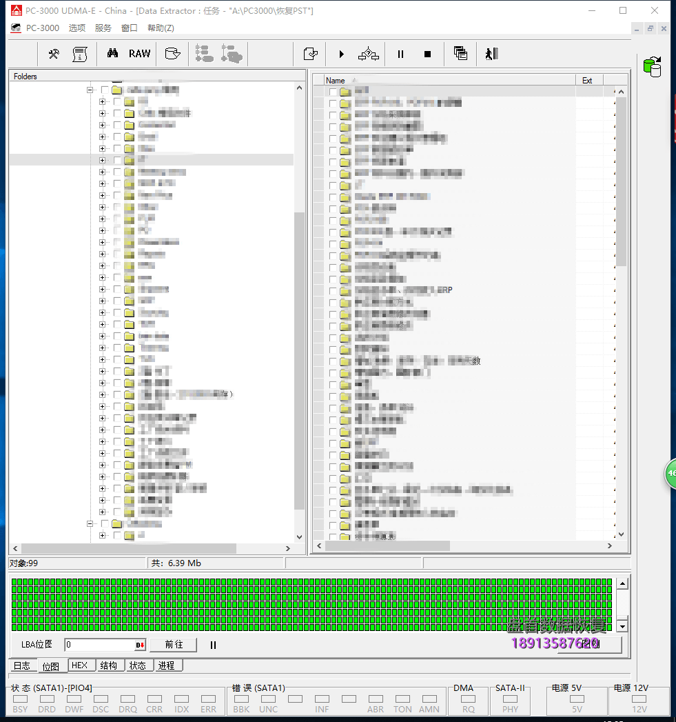The width and height of the screenshot is (676, 722).
Task: Click the sector map scroll-down arrow
Action: 622,626
